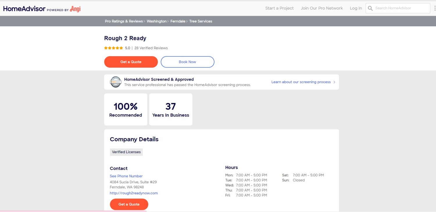
Task: Click Get a Quote under Contact
Action: click(x=129, y=204)
